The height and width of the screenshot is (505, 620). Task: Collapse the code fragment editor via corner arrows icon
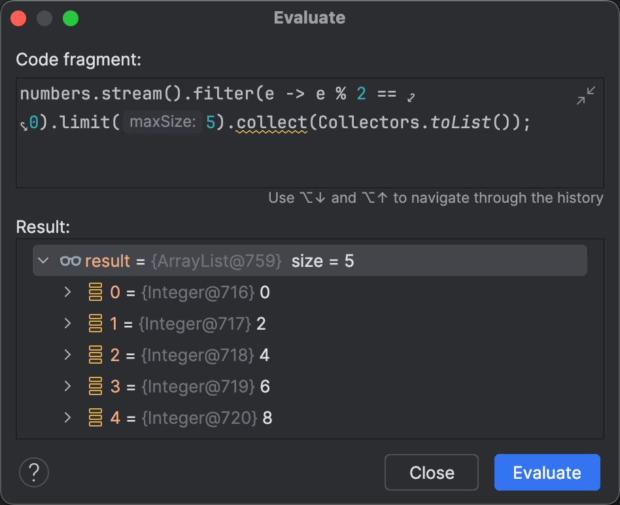pyautogui.click(x=585, y=94)
